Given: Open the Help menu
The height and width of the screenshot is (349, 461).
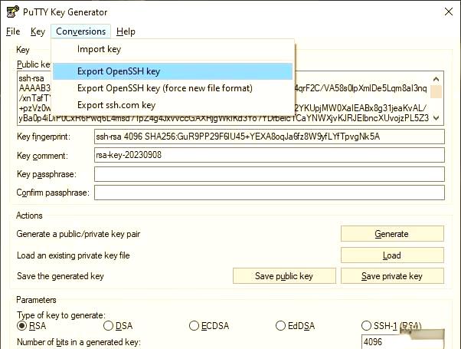Looking at the screenshot, I should pyautogui.click(x=126, y=31).
